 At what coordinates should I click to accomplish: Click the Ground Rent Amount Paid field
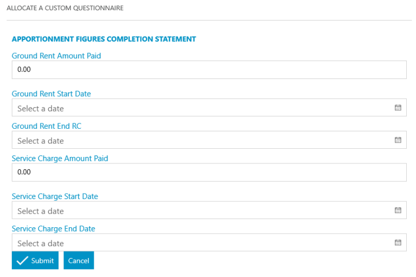coord(209,70)
